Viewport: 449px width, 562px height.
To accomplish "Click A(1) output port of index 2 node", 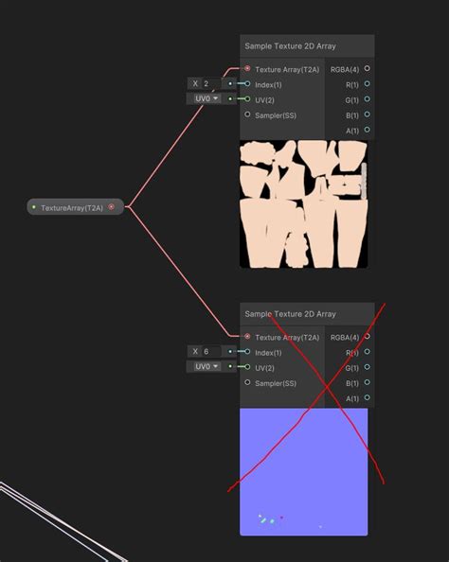I will pos(367,130).
